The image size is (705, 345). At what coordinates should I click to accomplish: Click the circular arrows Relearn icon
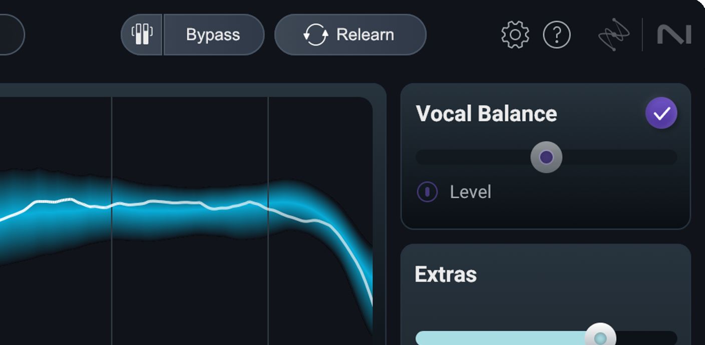[x=315, y=35]
